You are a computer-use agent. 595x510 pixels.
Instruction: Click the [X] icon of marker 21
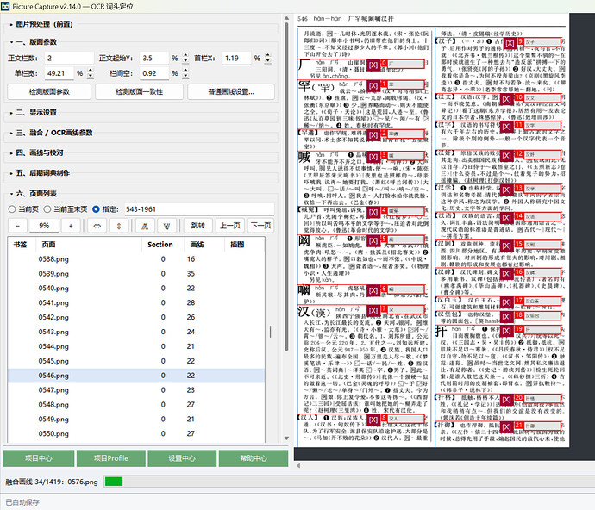507,427
